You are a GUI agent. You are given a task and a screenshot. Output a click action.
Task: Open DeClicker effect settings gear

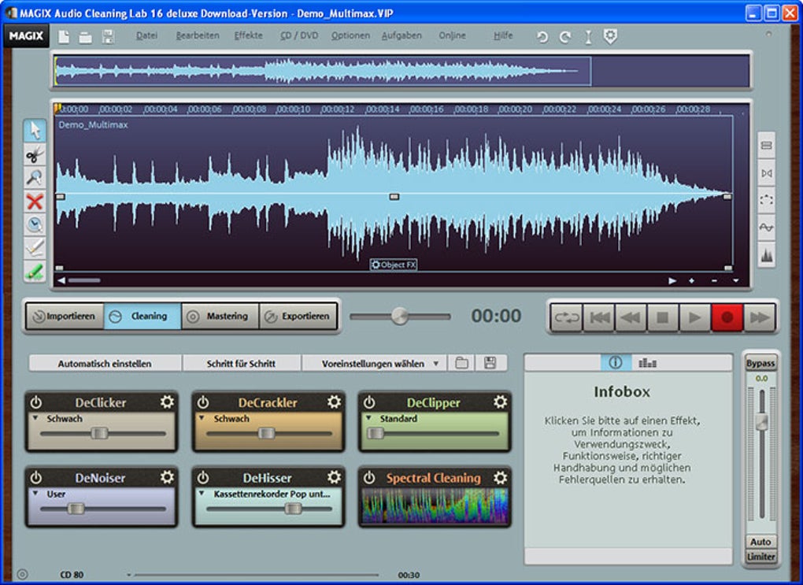[166, 402]
